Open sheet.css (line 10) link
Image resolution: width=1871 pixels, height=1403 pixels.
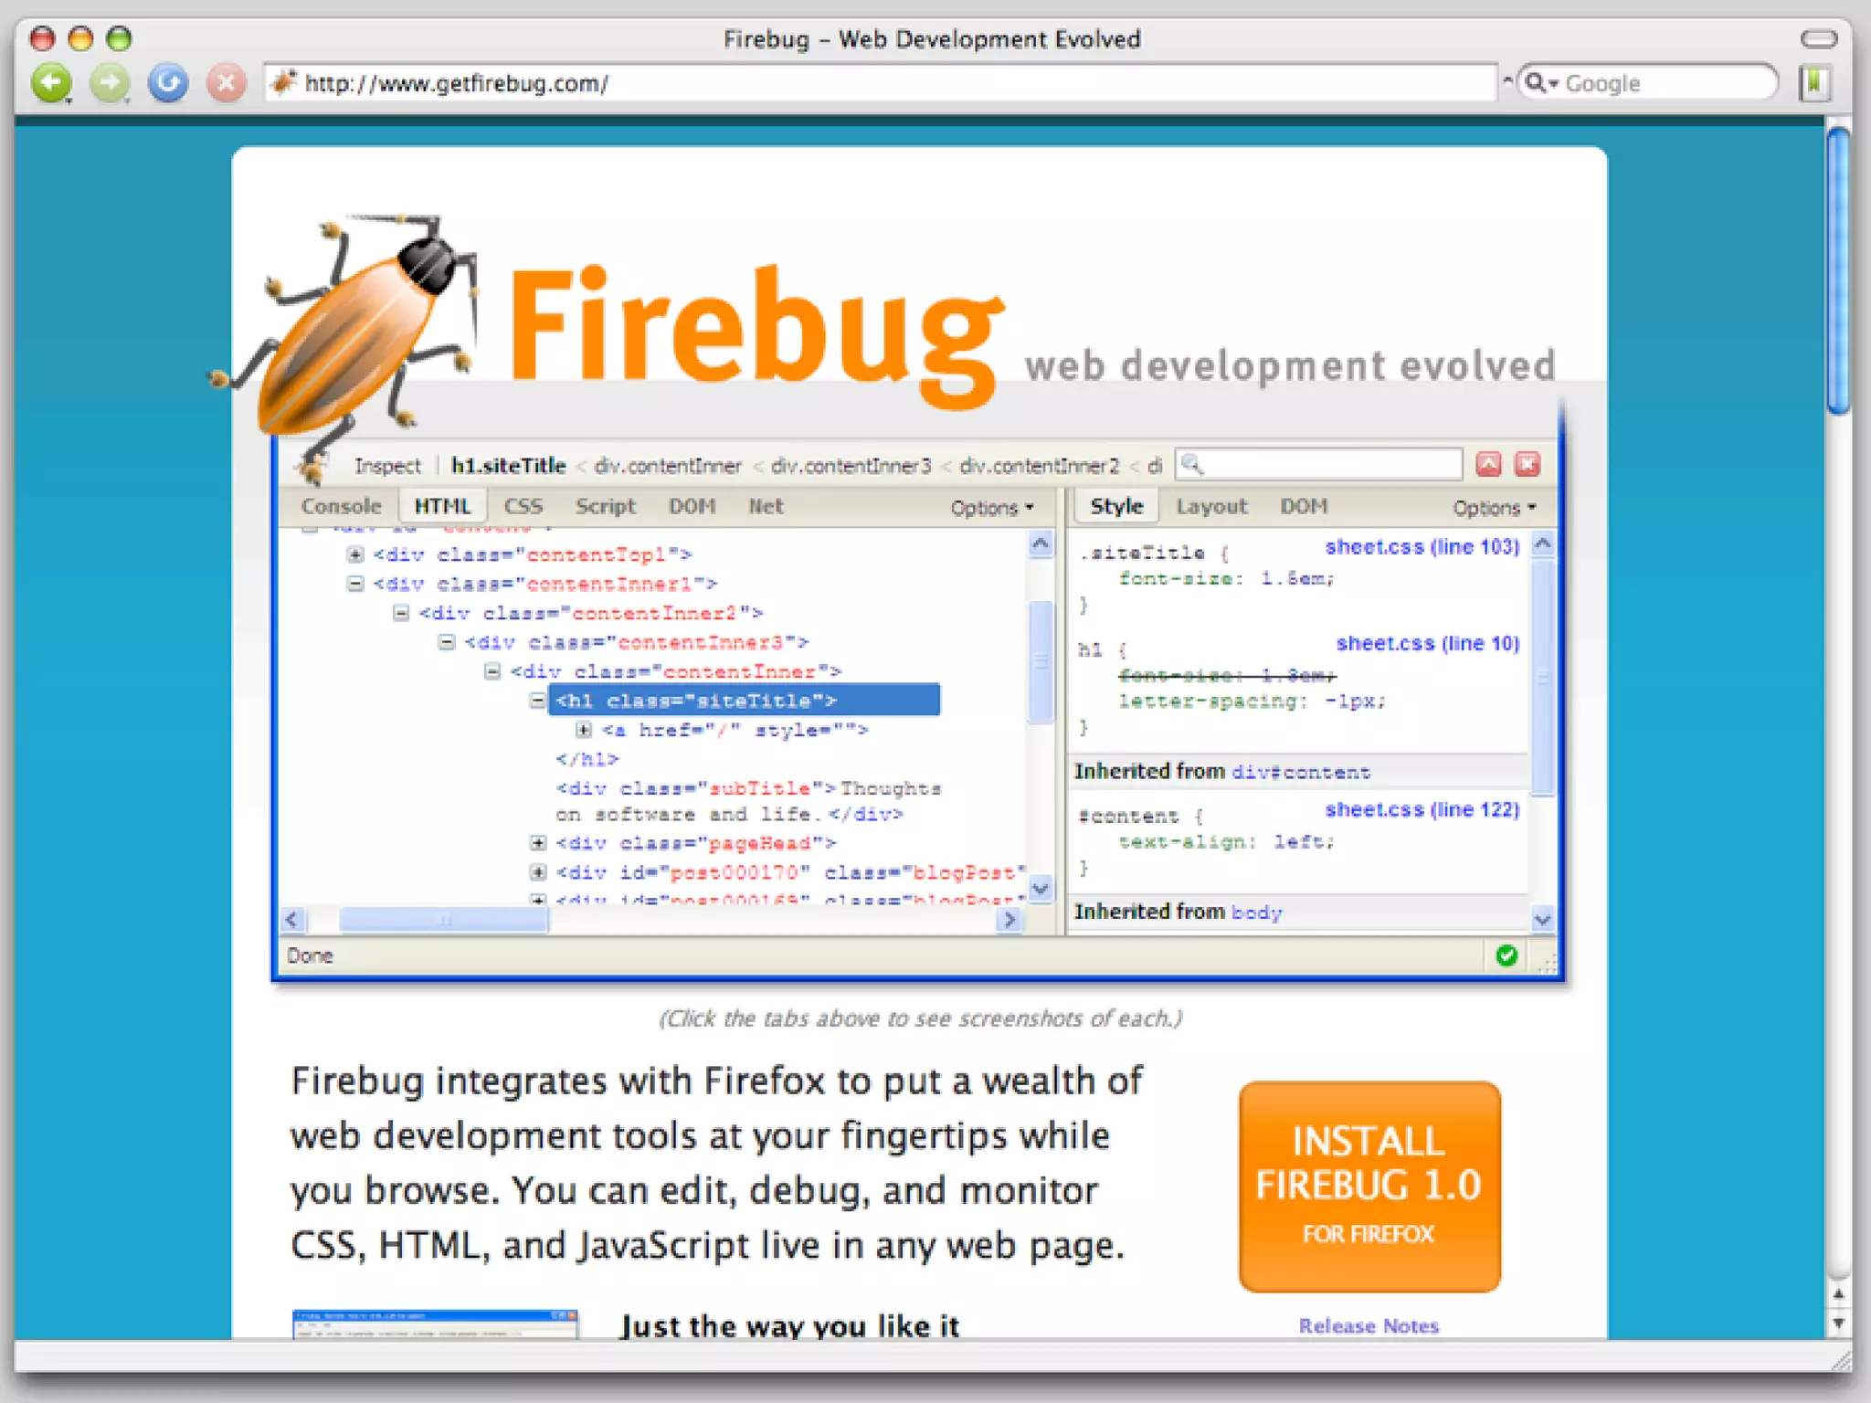(1427, 644)
